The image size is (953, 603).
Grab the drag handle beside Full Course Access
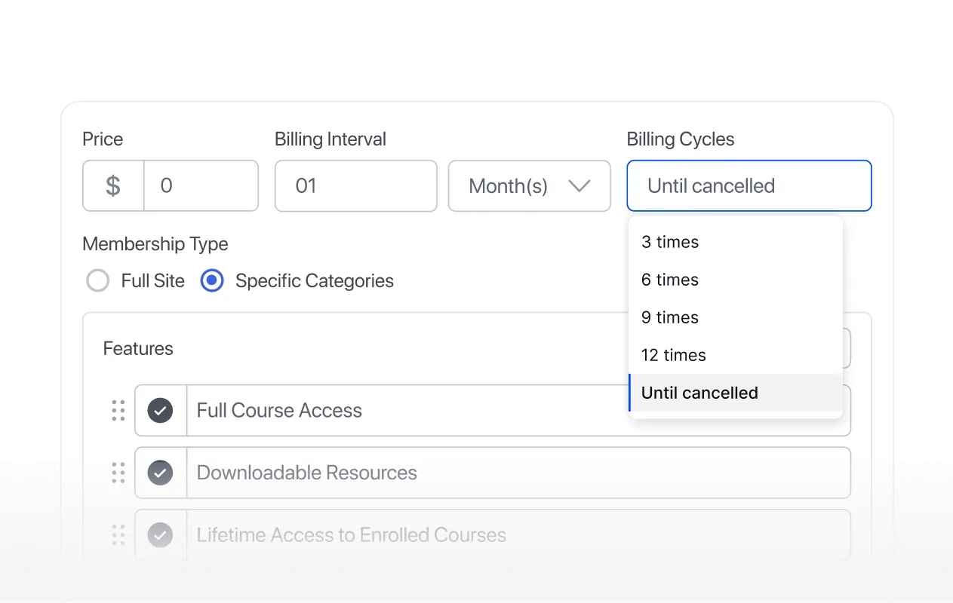118,411
